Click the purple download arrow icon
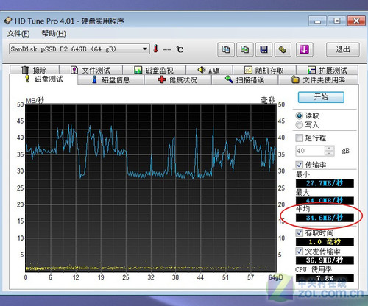The image size is (368, 306). point(304,49)
